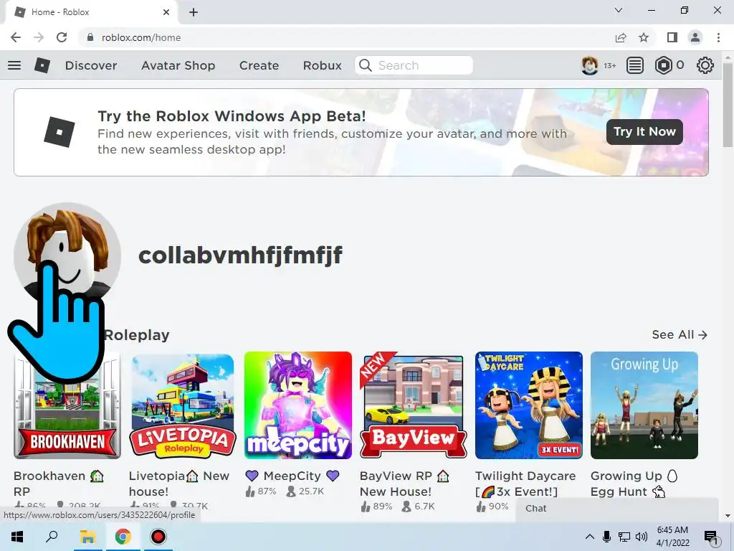Viewport: 734px width, 551px height.
Task: Click the BayView RP New House title
Action: click(404, 484)
